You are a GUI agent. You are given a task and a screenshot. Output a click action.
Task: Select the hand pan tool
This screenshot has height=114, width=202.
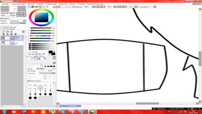pyautogui.click(x=40, y=54)
